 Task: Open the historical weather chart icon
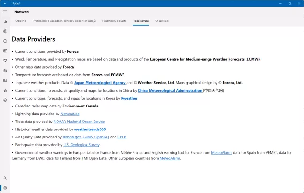[5, 80]
